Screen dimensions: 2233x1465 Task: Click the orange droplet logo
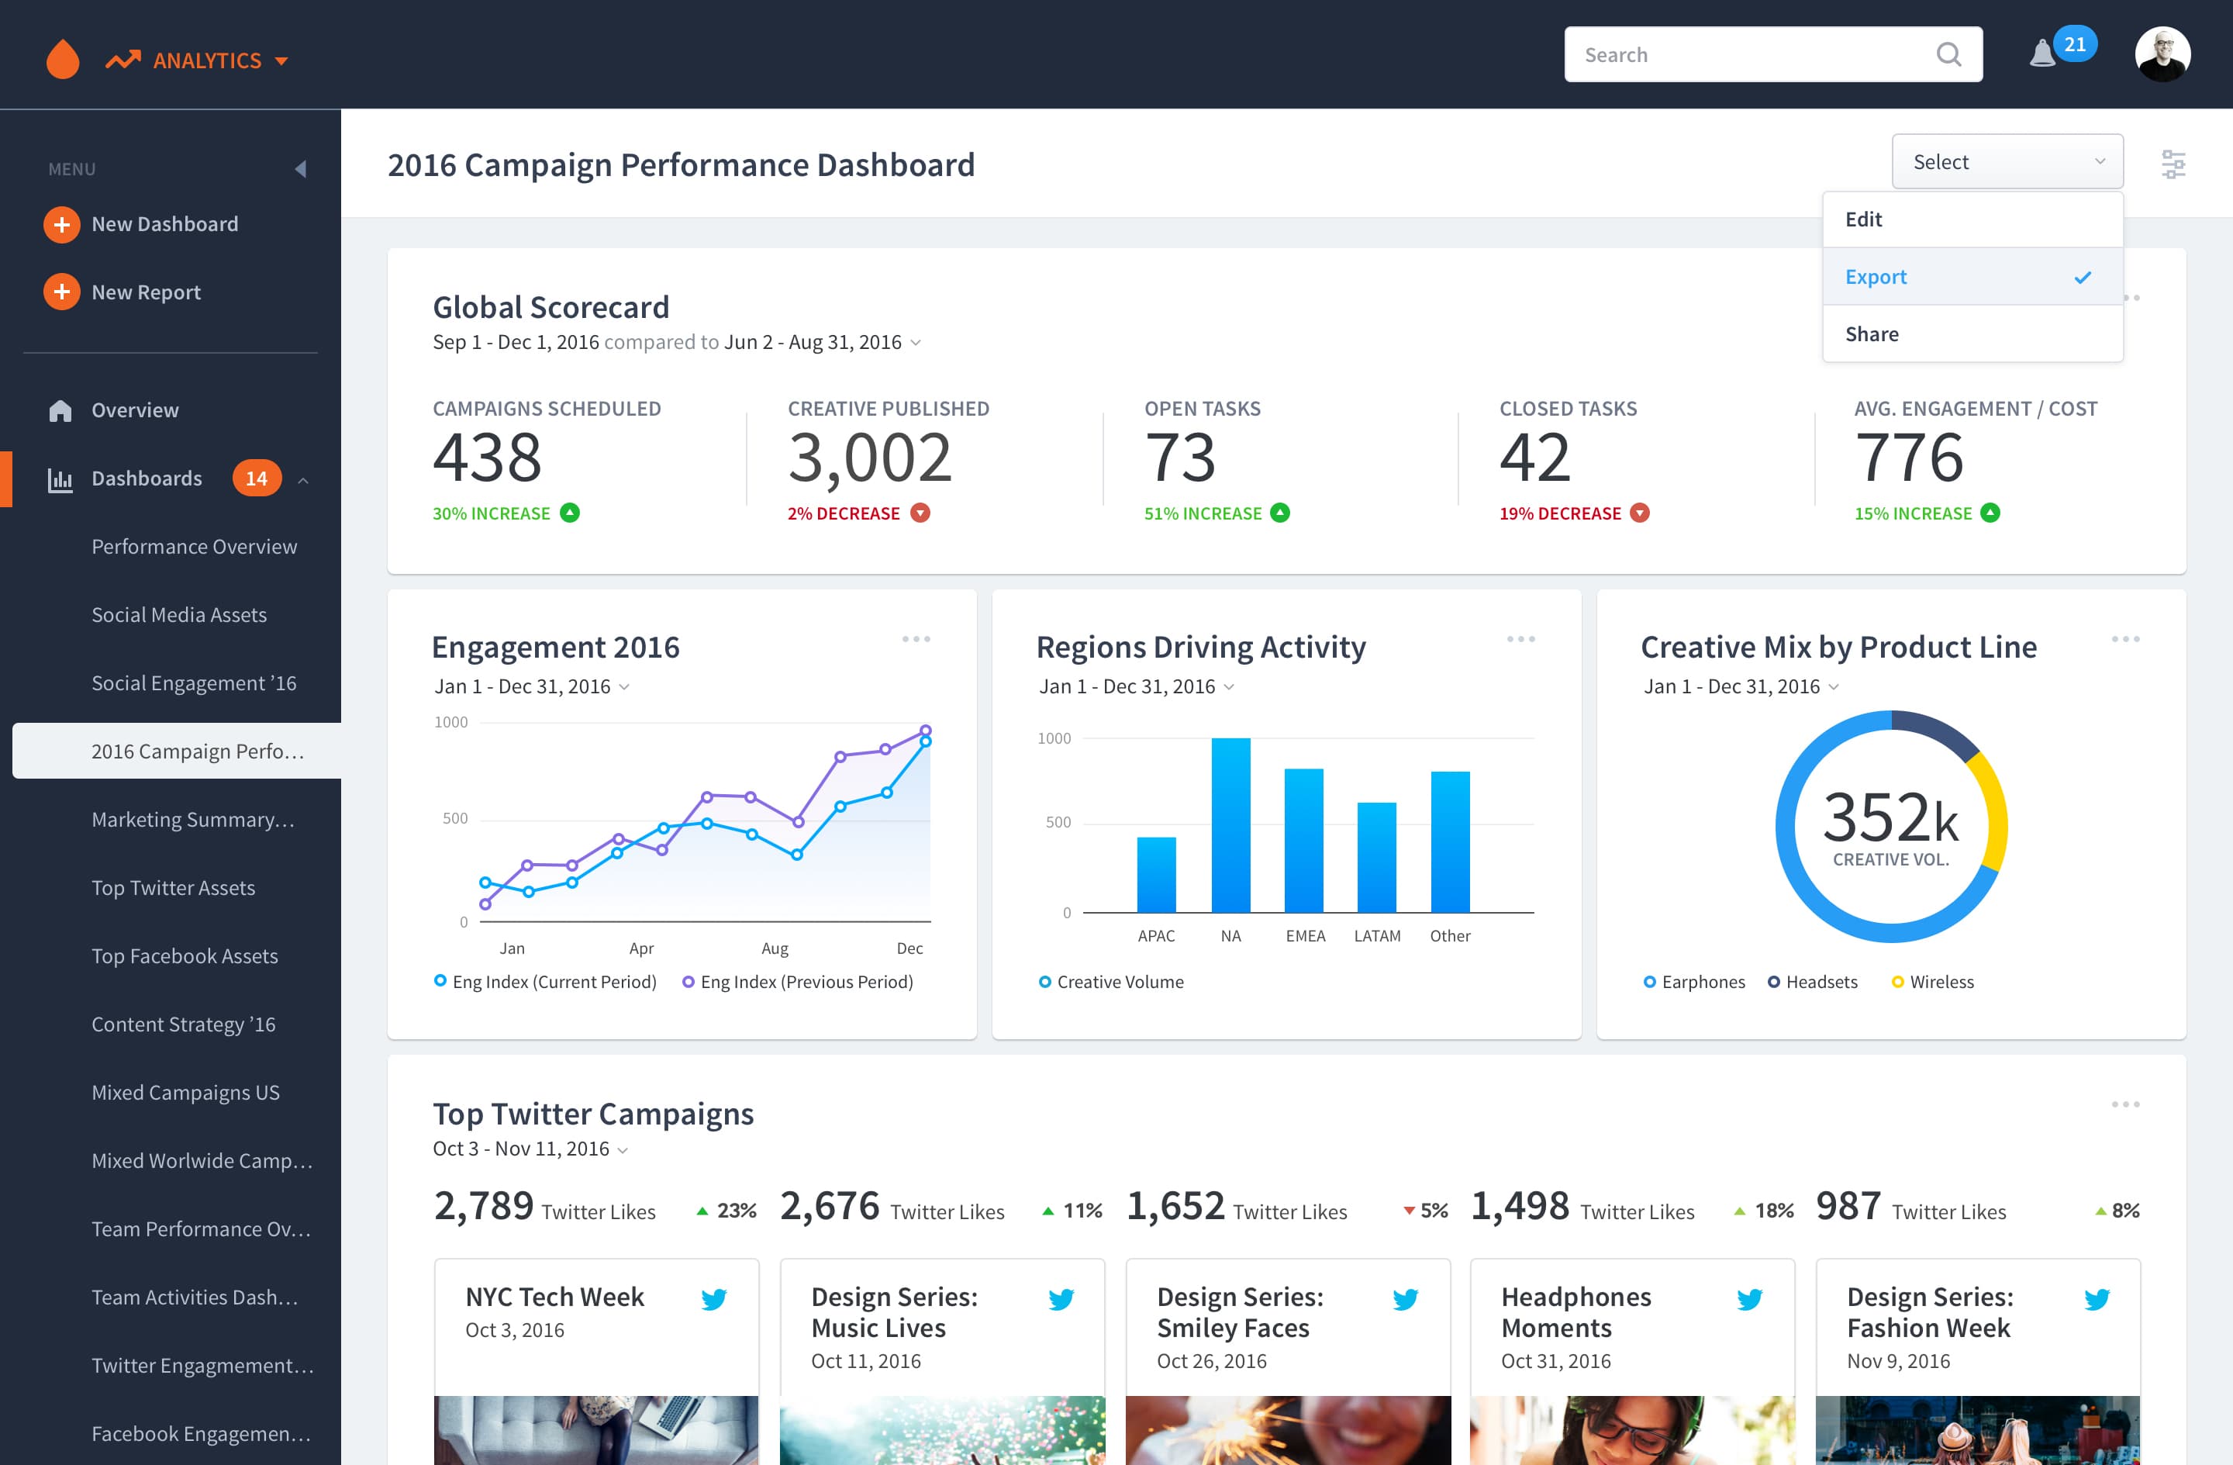point(63,59)
